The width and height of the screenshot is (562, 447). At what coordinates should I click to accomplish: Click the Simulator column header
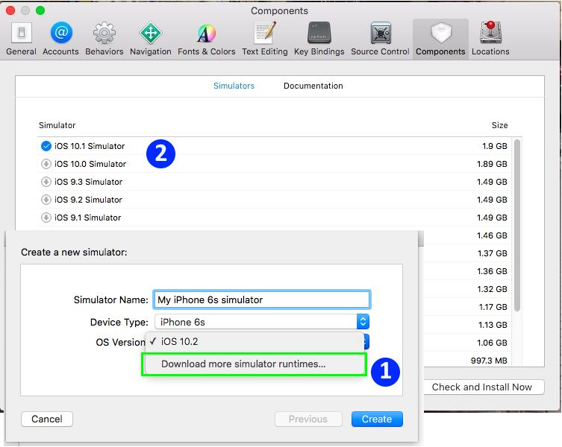57,125
